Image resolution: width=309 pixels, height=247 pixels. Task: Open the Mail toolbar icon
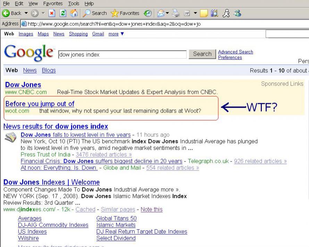(x=161, y=13)
